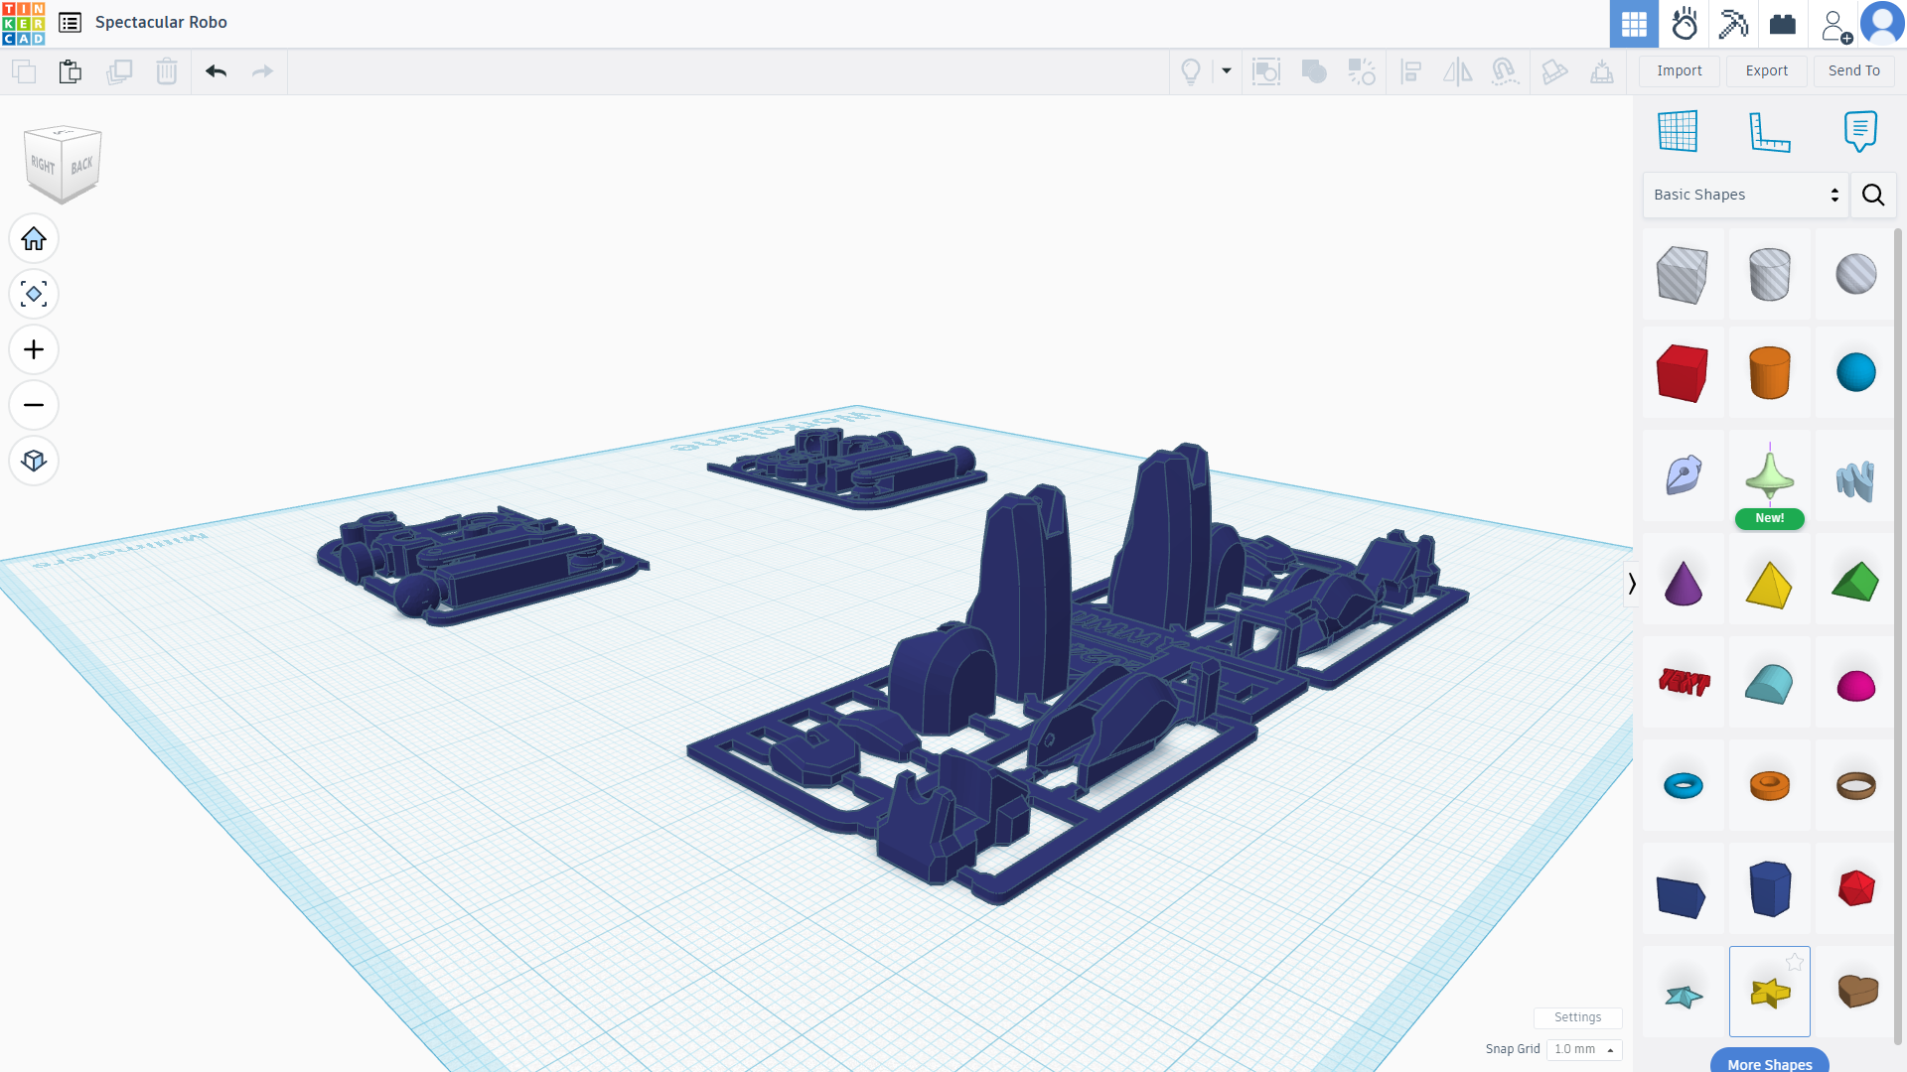Click the Tinkercad logo
The width and height of the screenshot is (1907, 1072).
(x=23, y=23)
